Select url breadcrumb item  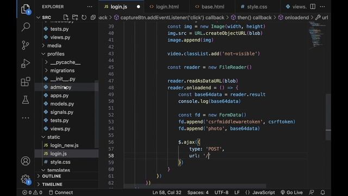[322, 17]
